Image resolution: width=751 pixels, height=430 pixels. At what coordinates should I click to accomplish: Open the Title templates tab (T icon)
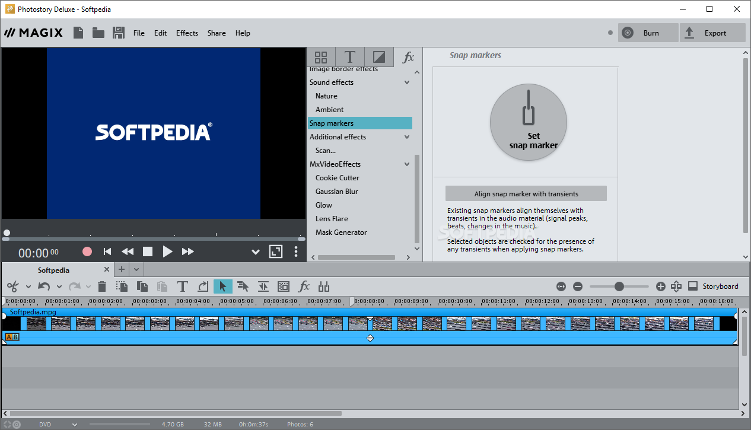point(350,58)
